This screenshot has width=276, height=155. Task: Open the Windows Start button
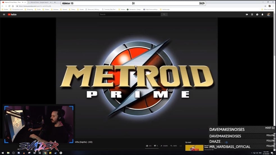click(3, 153)
